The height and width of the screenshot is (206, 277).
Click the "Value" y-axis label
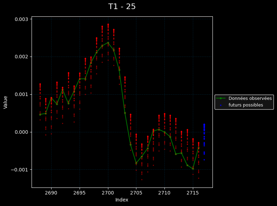coord(6,102)
